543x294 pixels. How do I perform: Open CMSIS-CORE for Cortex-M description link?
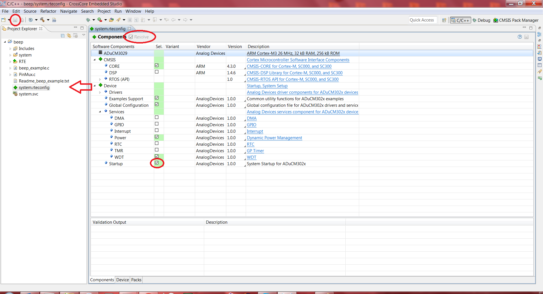coord(289,66)
